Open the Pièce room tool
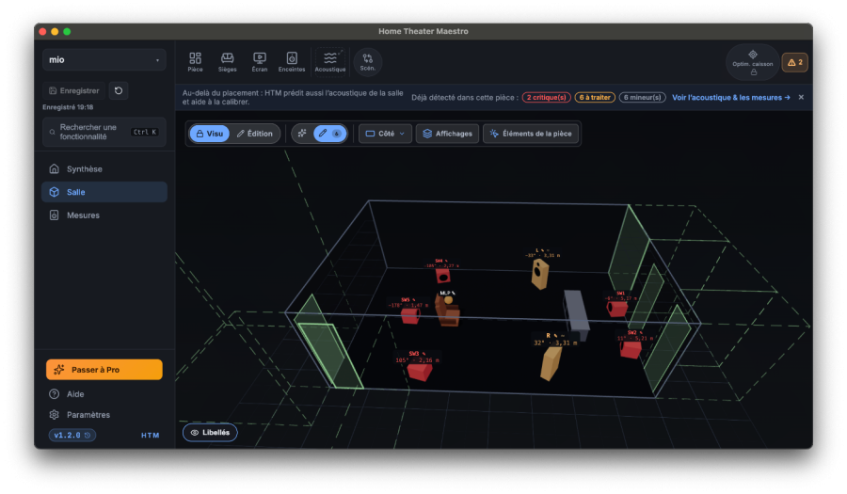Screen dimensions: 847x494 (x=195, y=62)
